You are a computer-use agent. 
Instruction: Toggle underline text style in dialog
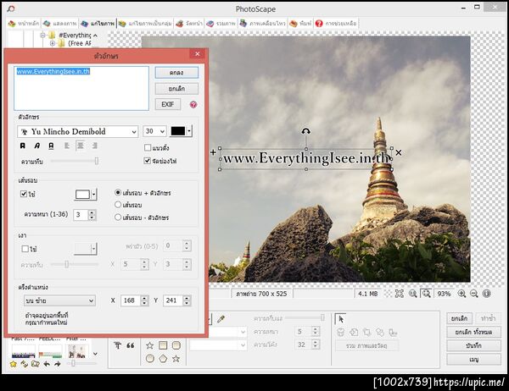pyautogui.click(x=51, y=146)
